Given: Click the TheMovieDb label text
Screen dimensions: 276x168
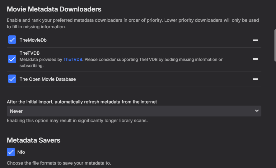Looking at the screenshot, I should click(x=33, y=40).
